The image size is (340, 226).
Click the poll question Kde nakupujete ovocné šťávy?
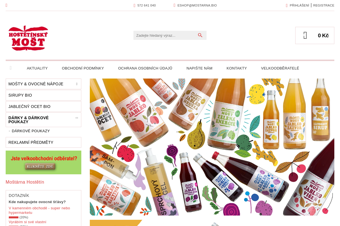(x=37, y=202)
